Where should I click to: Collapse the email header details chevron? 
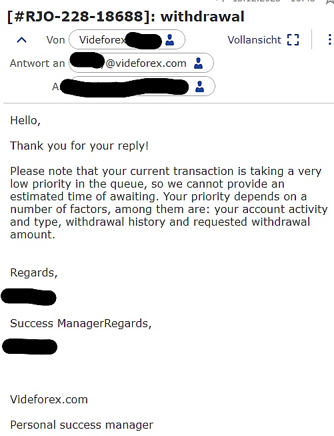21,40
